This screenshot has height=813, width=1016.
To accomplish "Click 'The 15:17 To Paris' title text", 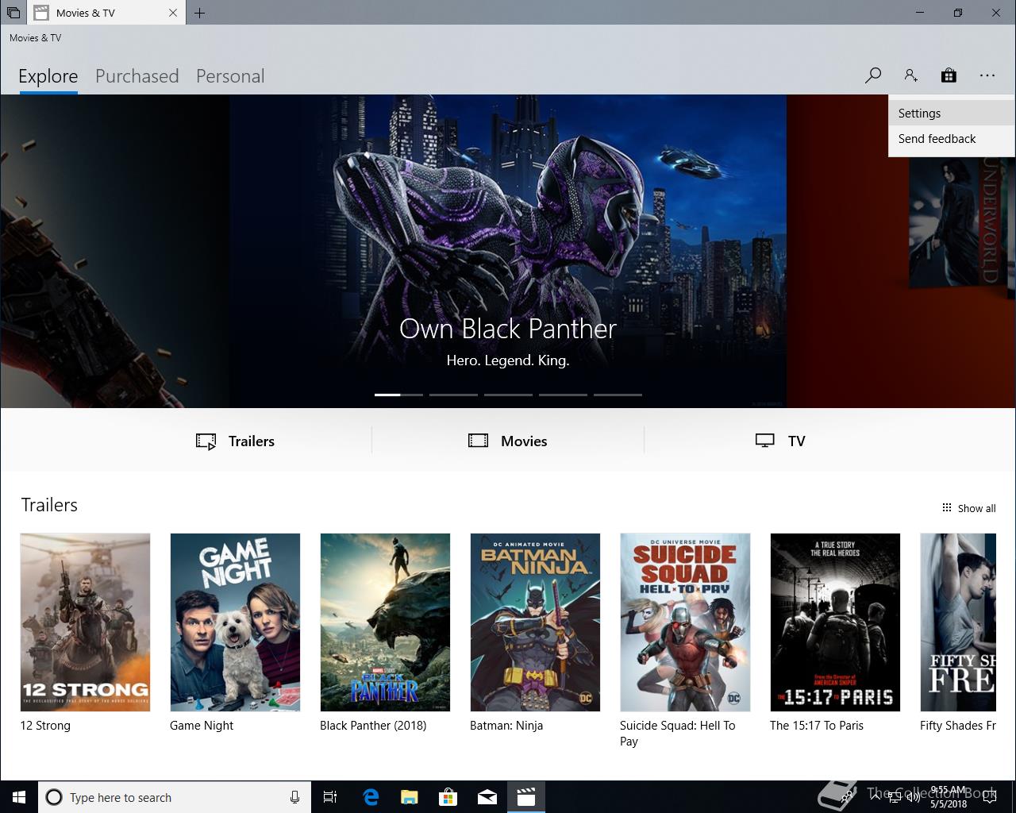I will pos(817,726).
